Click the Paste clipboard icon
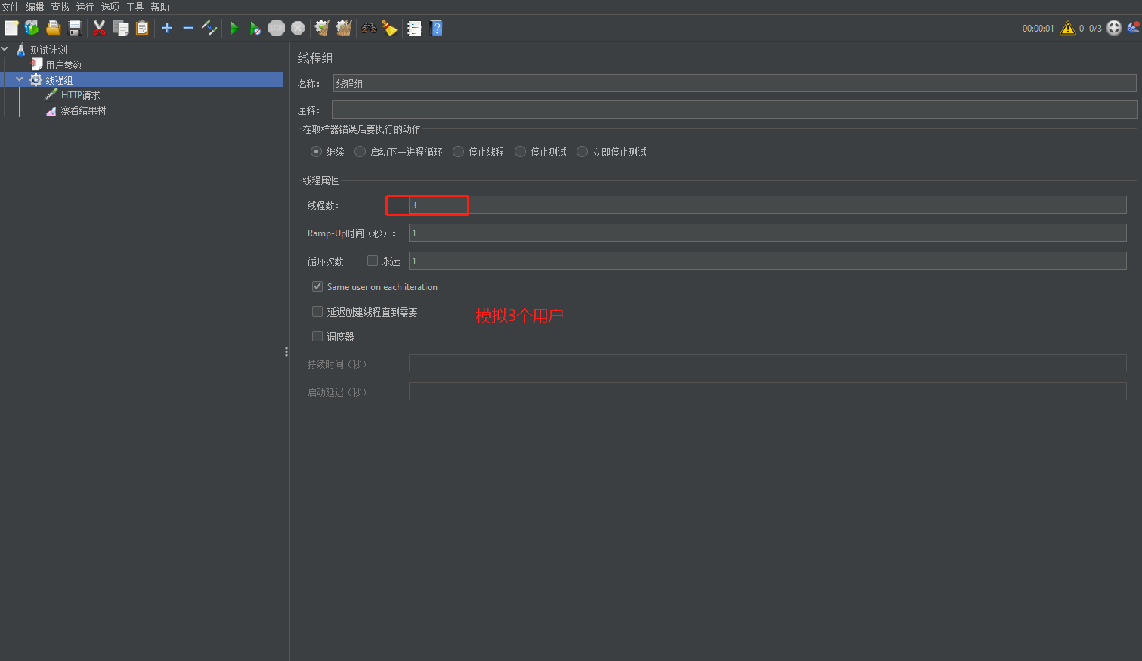 pyautogui.click(x=141, y=28)
